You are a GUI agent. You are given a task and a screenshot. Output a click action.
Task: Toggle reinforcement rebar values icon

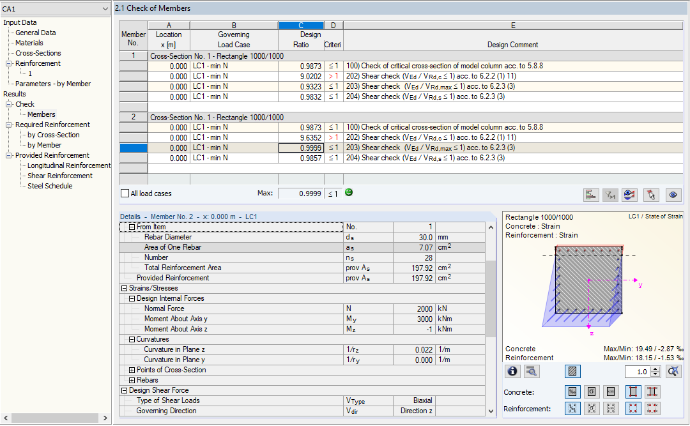point(652,408)
